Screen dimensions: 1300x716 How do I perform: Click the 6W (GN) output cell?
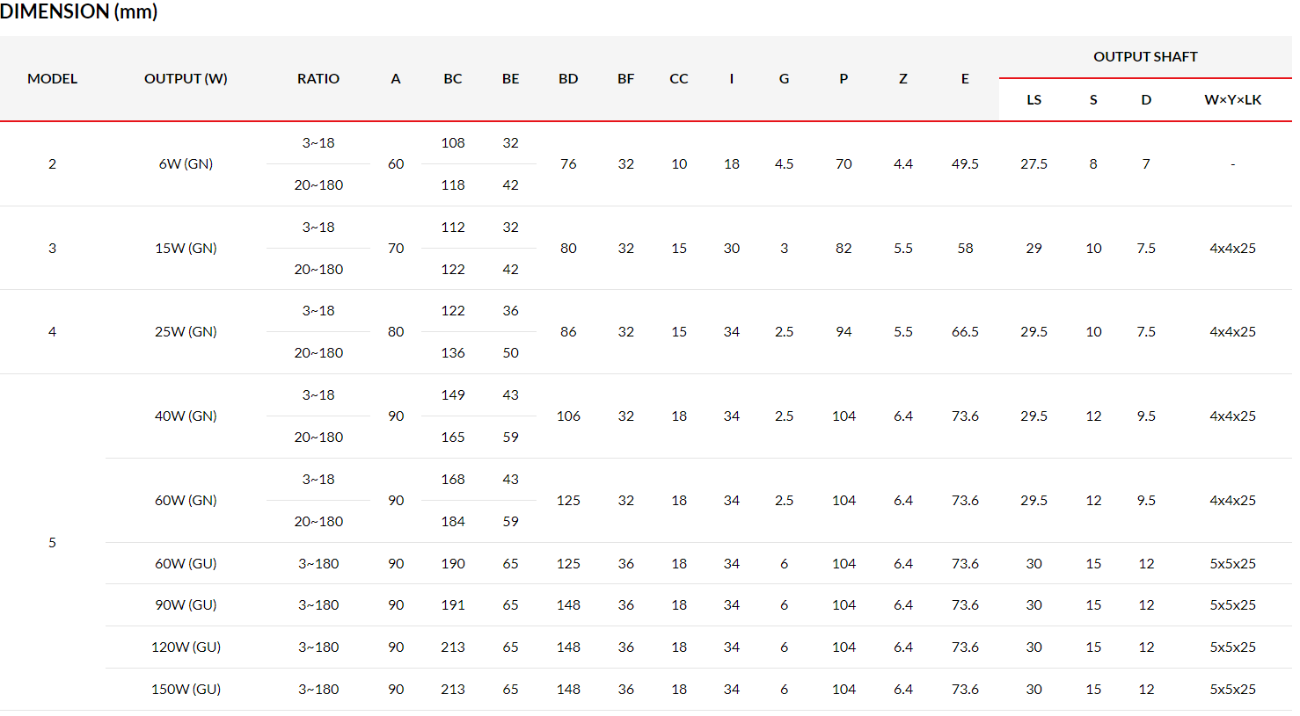(x=186, y=163)
